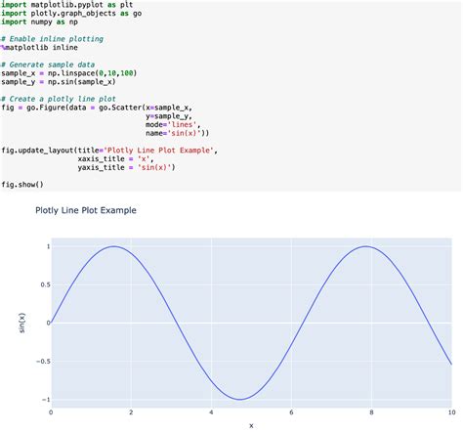
Task: Click the "name='sin(x)'))" argument line
Action: click(x=177, y=133)
